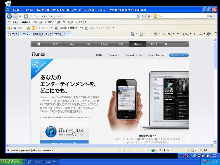Go to the iPad navigation tab
Image resolution: width=220 pixels, height=165 pixels.
point(121,44)
